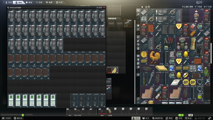Click the stash vertical scrollbar
Viewport: 213px width, 120px height.
pos(211,53)
